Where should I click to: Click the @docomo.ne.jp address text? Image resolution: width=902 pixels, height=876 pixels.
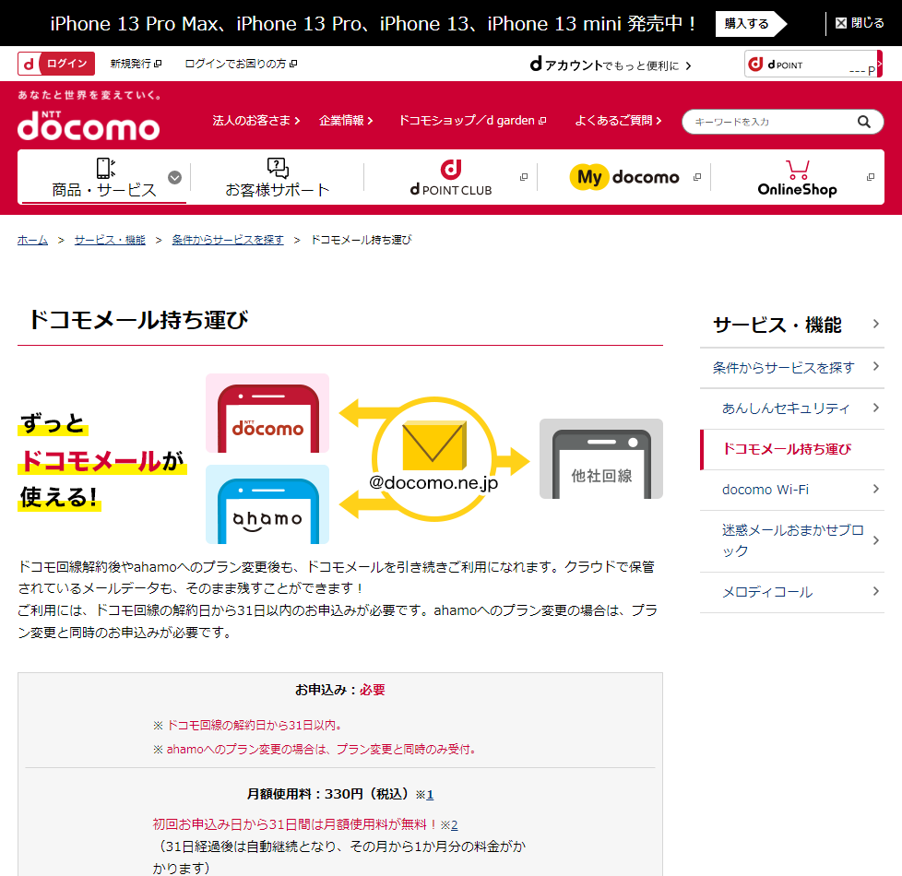coord(433,482)
